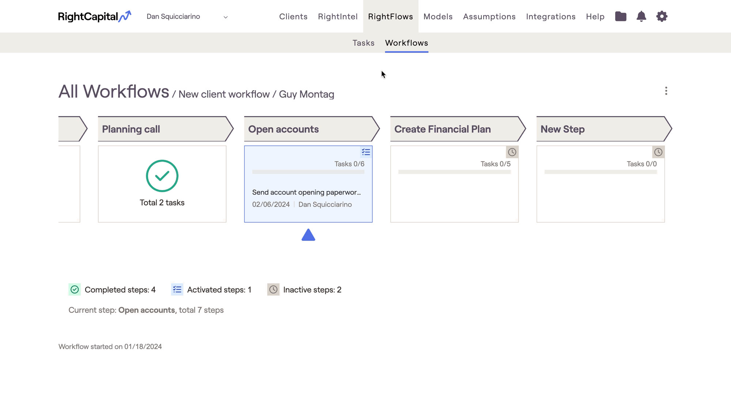Click the clock icon on New Step card
Viewport: 731px width, 400px height.
658,152
